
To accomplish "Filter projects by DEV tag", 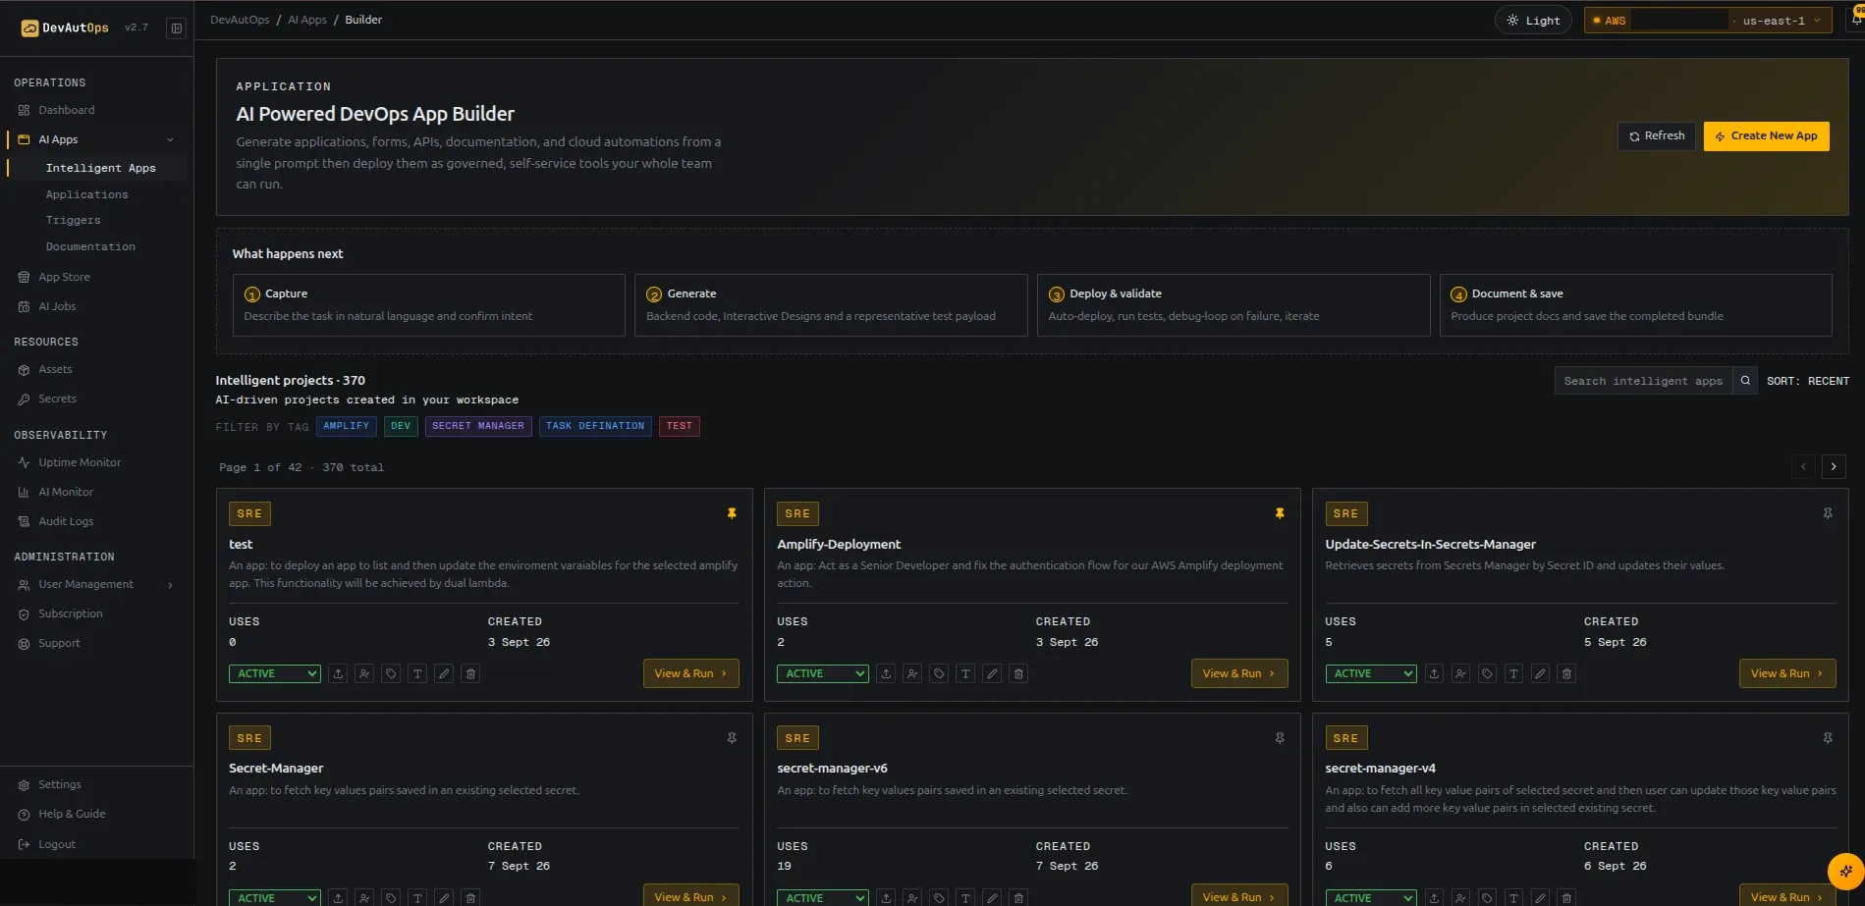I will [401, 426].
